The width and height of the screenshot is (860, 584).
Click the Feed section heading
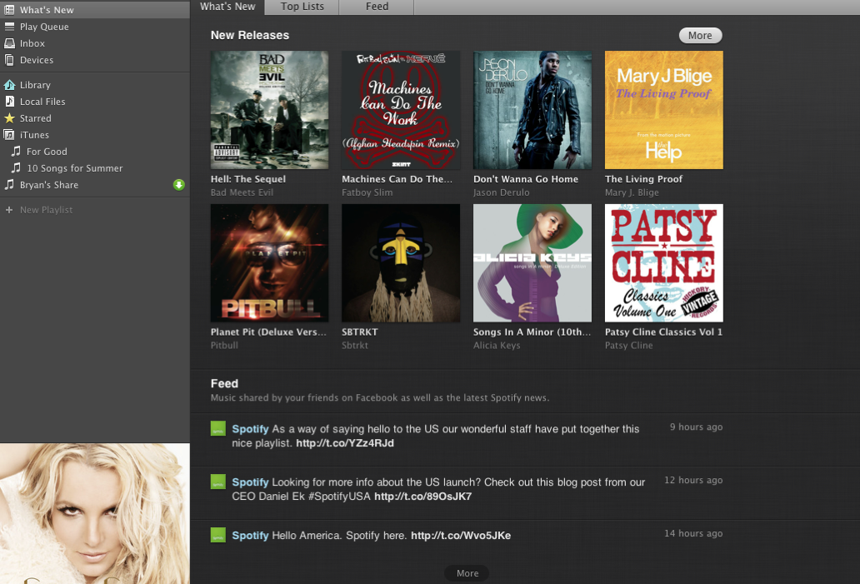[x=224, y=383]
